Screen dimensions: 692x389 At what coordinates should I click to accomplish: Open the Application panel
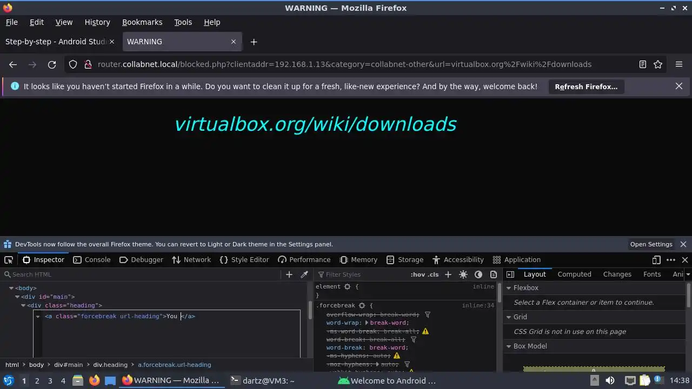pyautogui.click(x=517, y=260)
